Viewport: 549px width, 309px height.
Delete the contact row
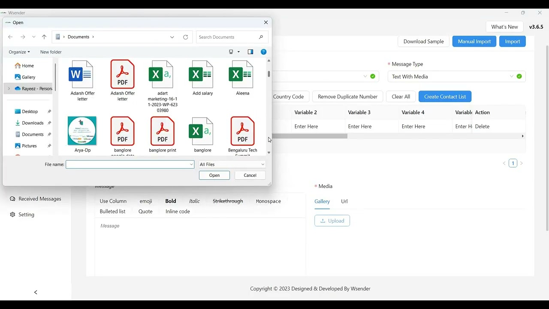[x=482, y=127]
